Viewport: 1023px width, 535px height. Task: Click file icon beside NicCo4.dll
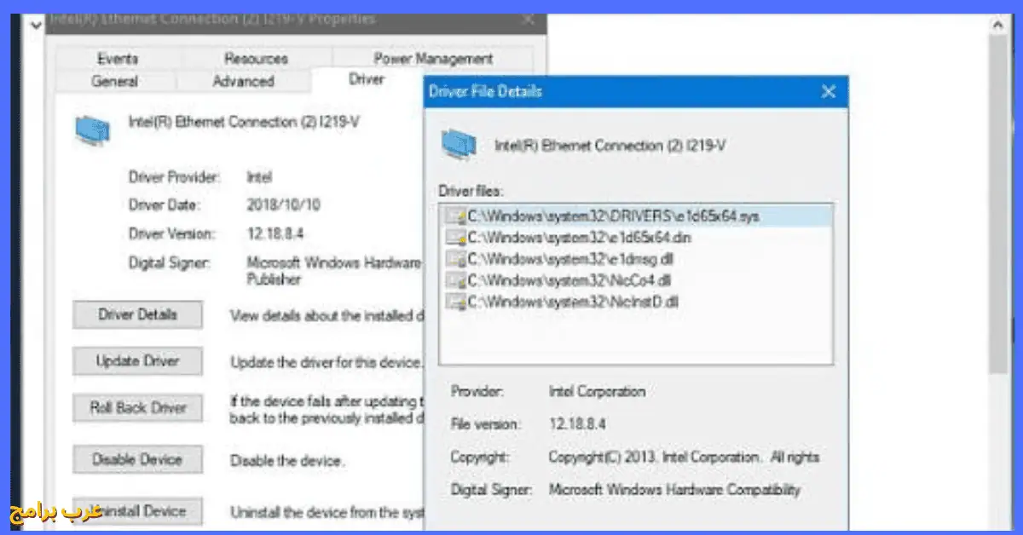(455, 280)
